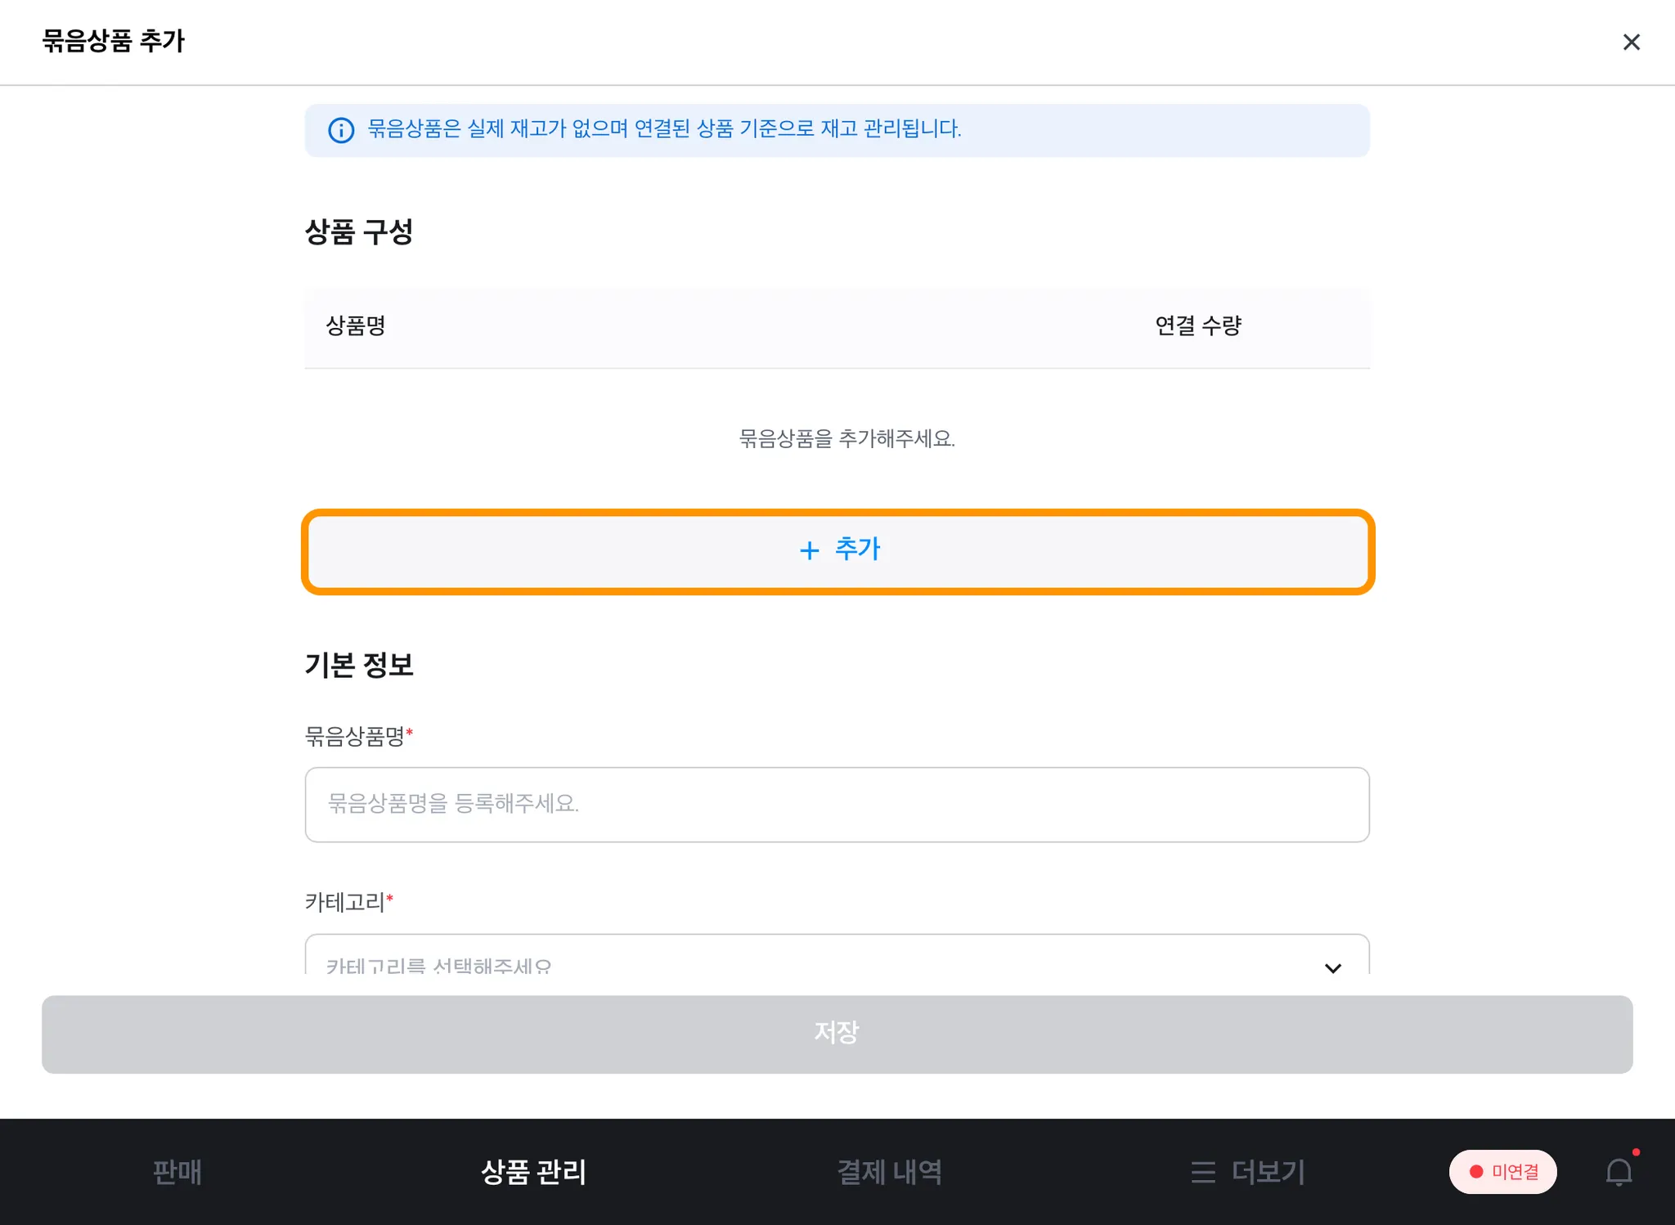Click the blue info circle icon

[x=341, y=130]
